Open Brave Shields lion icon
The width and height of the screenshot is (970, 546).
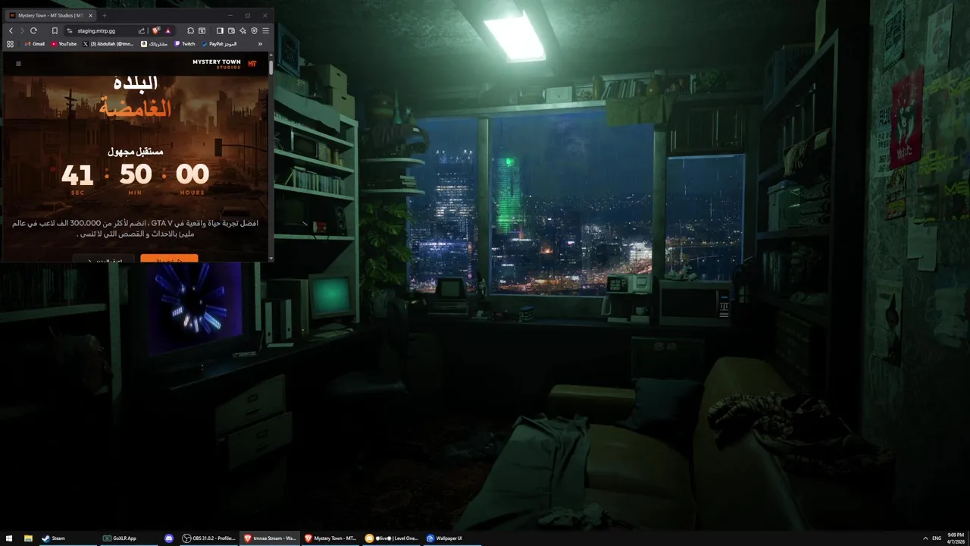(x=156, y=31)
